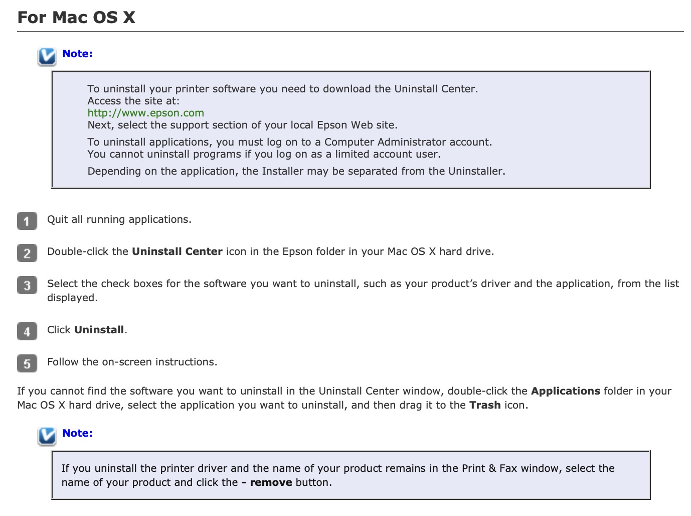Click bold 'Uninstall Center' in step 2

tap(177, 251)
